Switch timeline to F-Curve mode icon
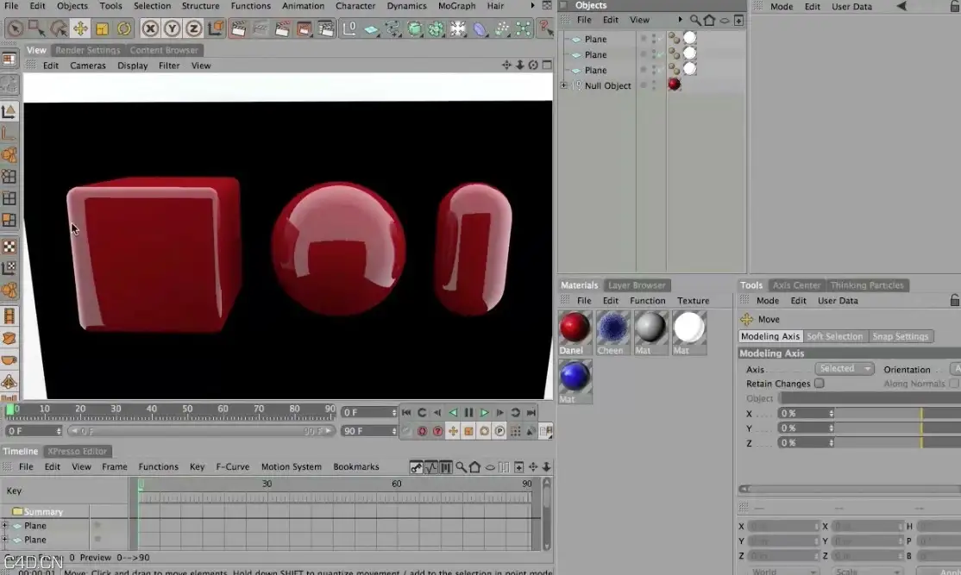This screenshot has width=961, height=575. tap(431, 467)
